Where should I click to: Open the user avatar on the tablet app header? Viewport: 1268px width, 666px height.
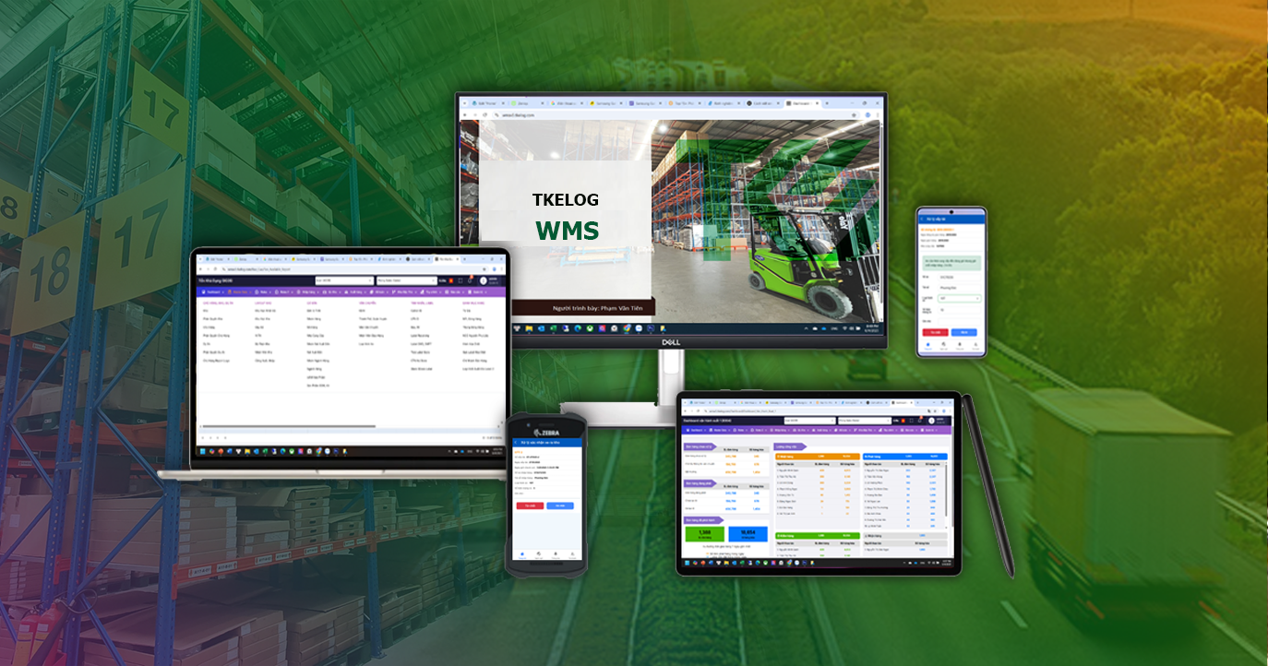point(931,421)
